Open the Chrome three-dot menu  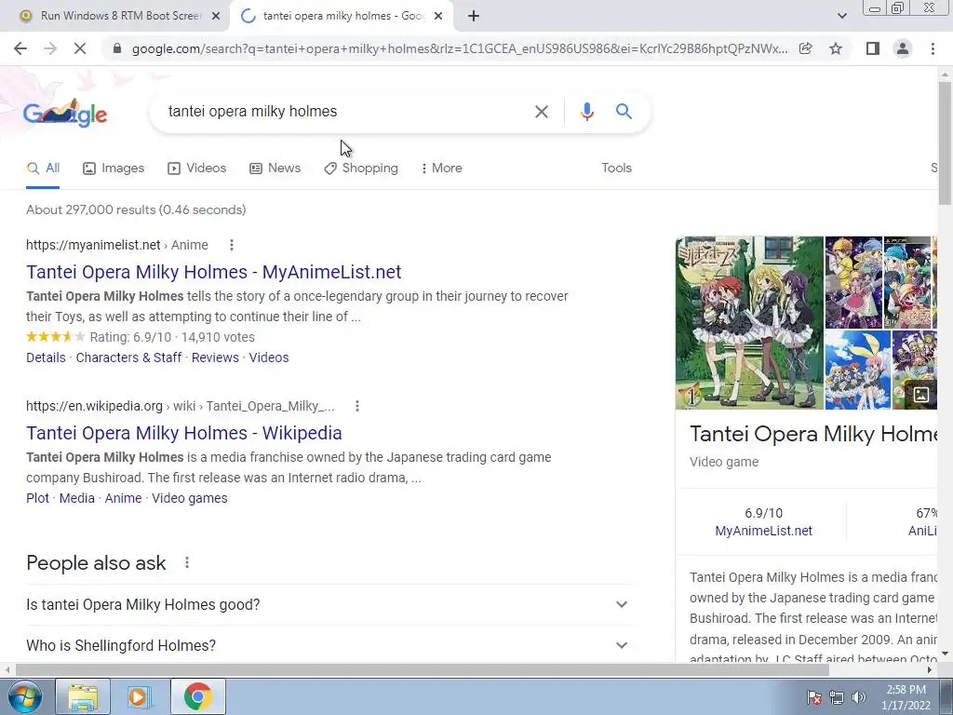pos(933,48)
